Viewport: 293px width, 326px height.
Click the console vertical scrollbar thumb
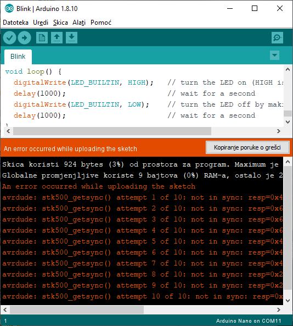[288, 228]
